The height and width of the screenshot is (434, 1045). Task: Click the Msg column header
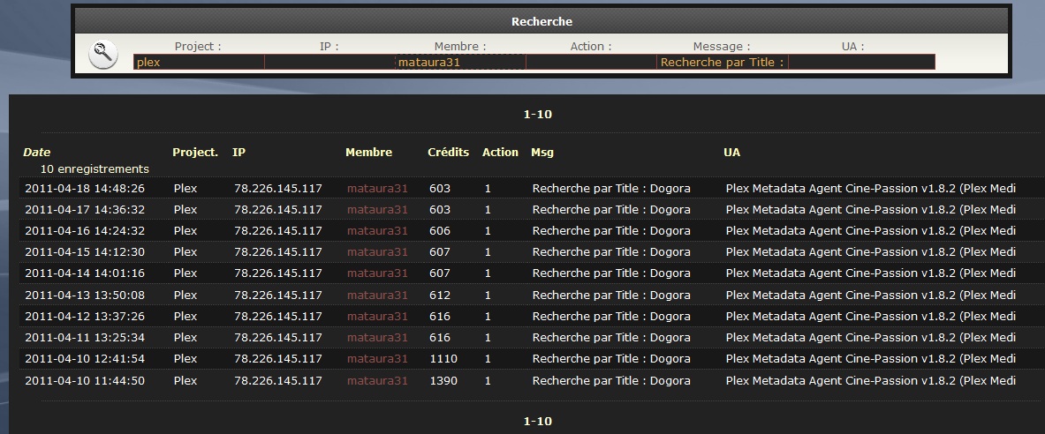(x=541, y=153)
